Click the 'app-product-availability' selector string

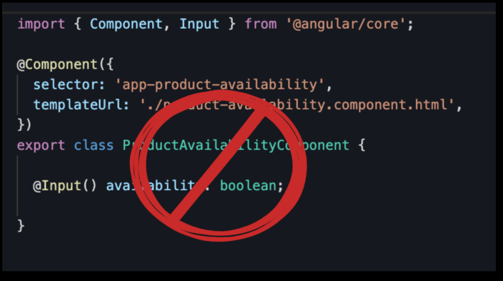pos(219,84)
